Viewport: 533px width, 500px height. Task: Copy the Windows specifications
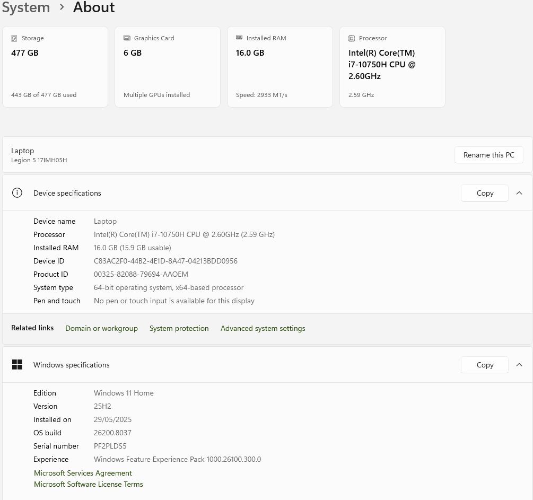pyautogui.click(x=485, y=365)
